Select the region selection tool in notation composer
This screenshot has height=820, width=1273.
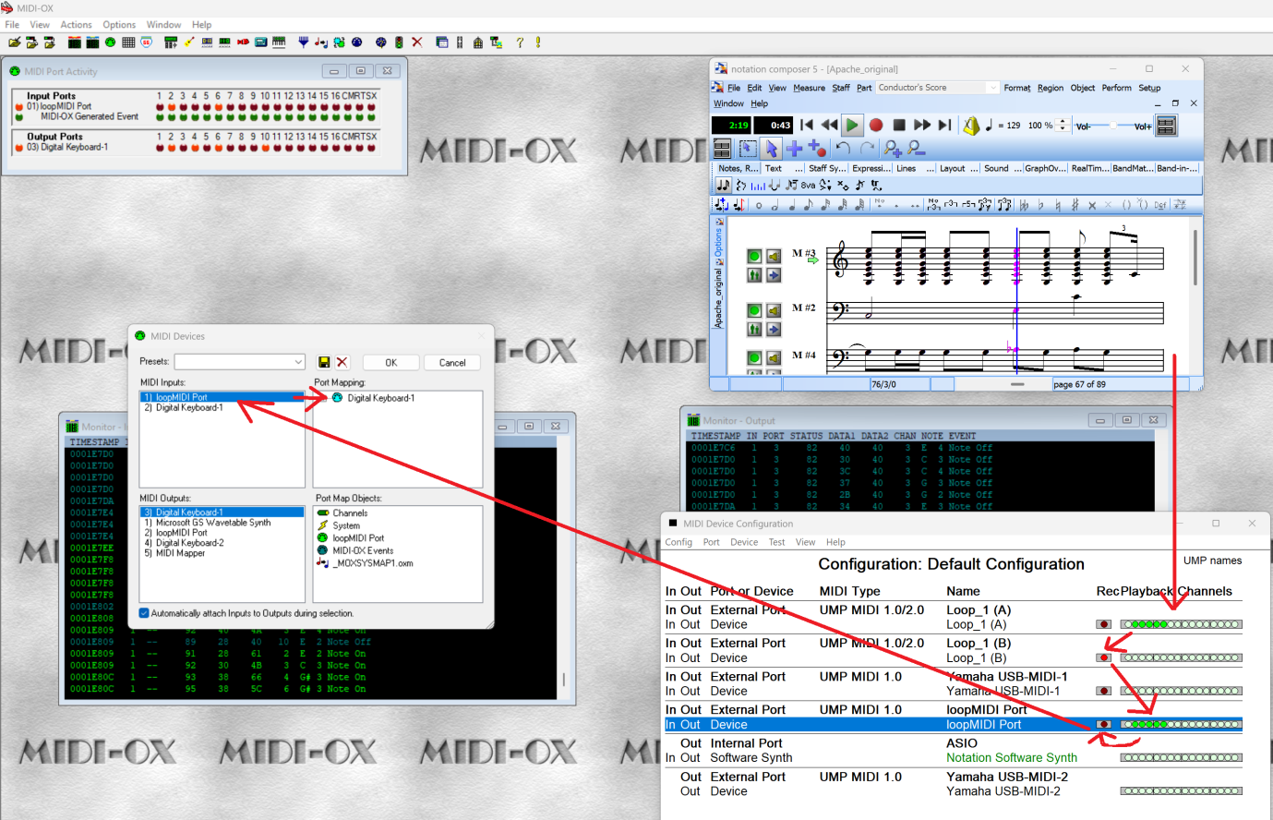[748, 148]
